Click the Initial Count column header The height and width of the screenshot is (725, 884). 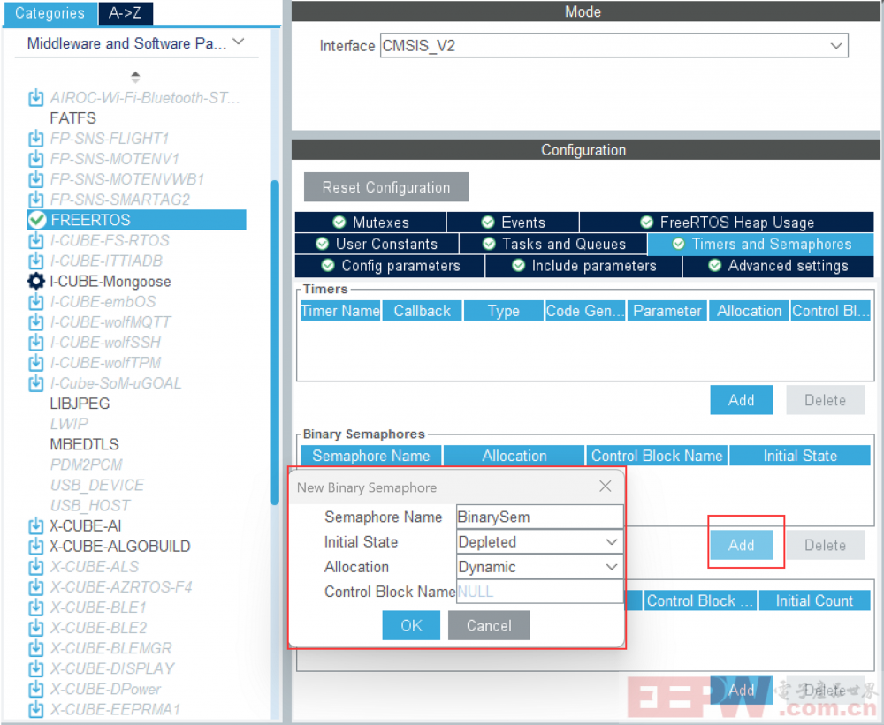coord(814,600)
